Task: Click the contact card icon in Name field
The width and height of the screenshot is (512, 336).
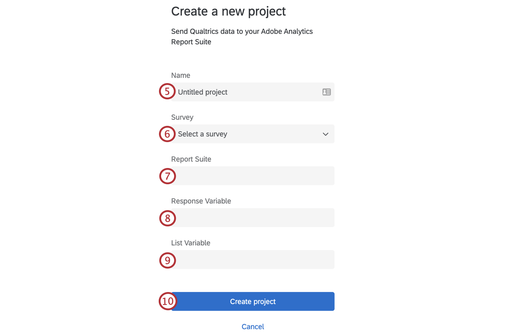Action: click(326, 92)
